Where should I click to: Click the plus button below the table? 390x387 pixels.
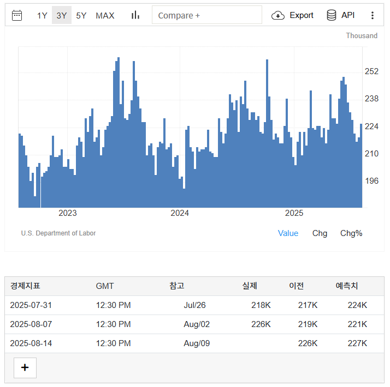pyautogui.click(x=25, y=367)
